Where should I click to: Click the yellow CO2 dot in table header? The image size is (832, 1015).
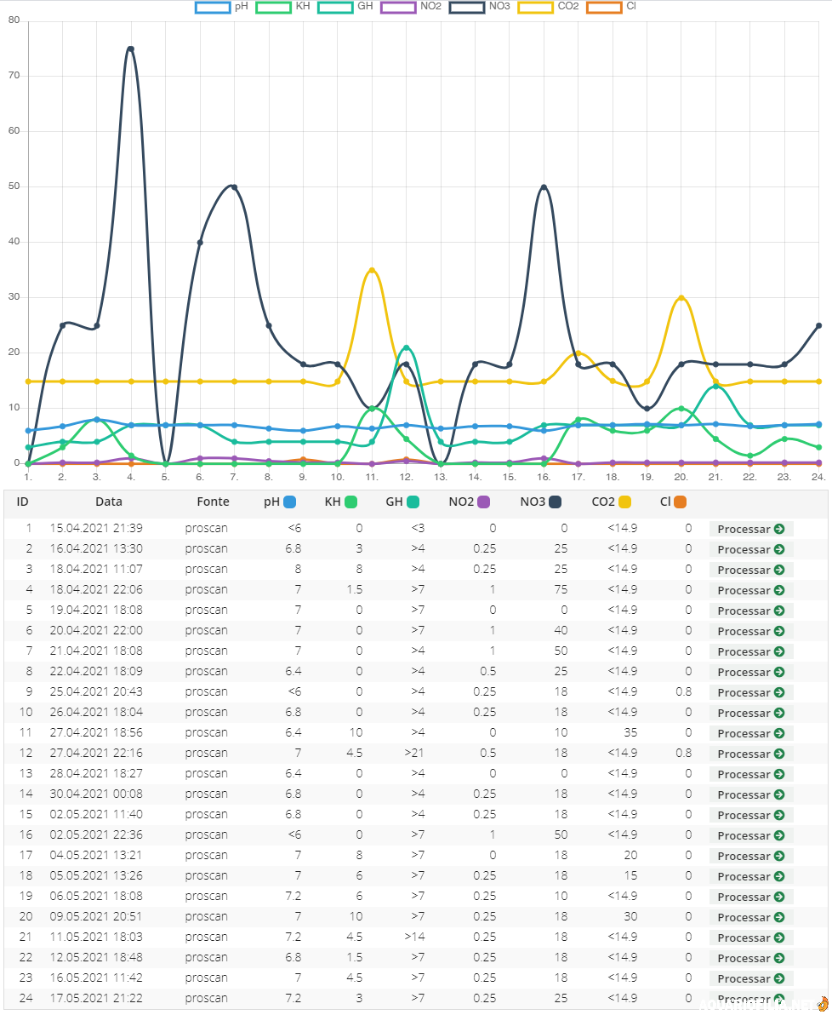624,502
